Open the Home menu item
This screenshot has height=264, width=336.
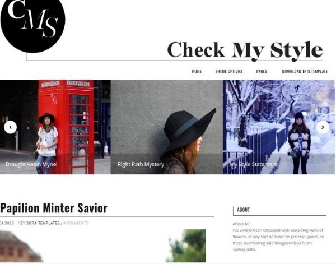pos(197,71)
